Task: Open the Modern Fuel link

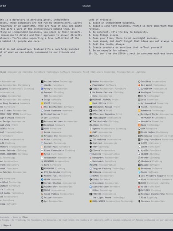Action: coord(51,176)
